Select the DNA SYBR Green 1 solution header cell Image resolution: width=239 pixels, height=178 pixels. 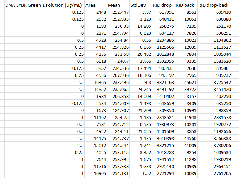pyautogui.click(x=43, y=5)
